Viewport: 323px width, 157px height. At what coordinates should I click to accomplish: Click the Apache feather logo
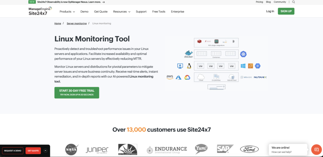(x=208, y=41)
